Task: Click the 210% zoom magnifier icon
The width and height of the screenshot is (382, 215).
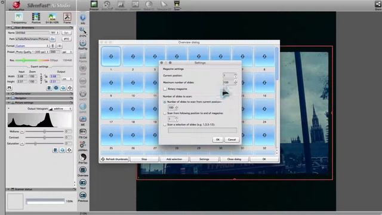Action: point(83,32)
